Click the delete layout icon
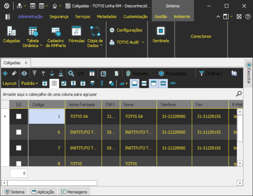Screen dimensions: 253x196 tap(54, 83)
